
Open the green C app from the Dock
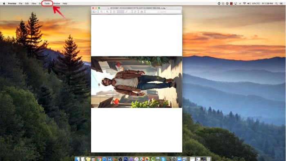152,159
